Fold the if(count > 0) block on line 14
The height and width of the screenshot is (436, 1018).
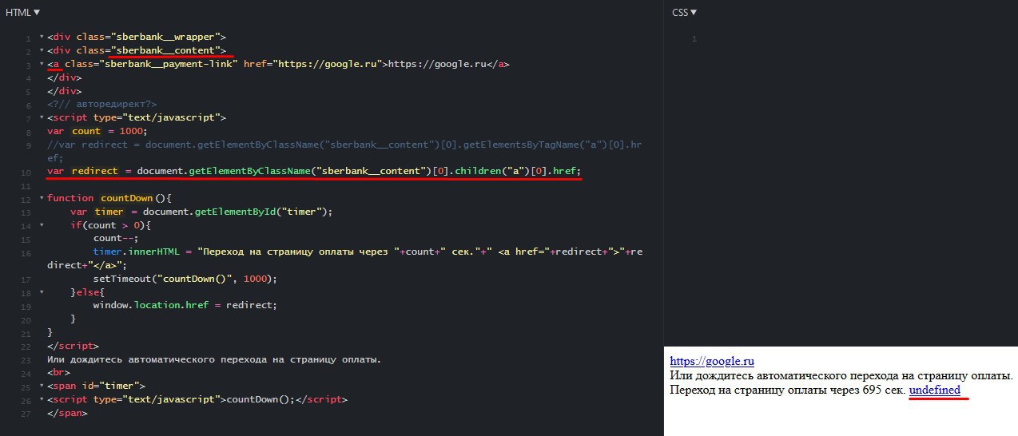[42, 225]
